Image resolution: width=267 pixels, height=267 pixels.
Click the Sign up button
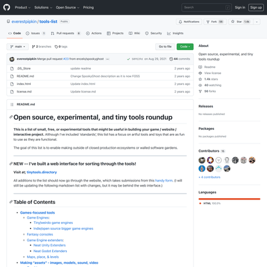256,8
